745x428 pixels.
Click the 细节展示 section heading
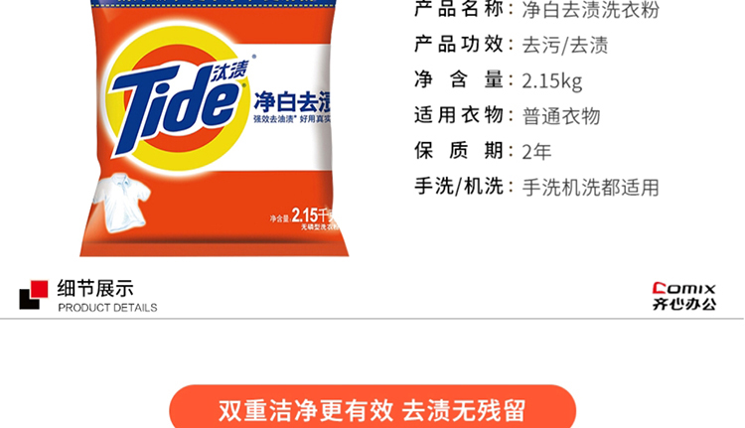click(x=95, y=288)
